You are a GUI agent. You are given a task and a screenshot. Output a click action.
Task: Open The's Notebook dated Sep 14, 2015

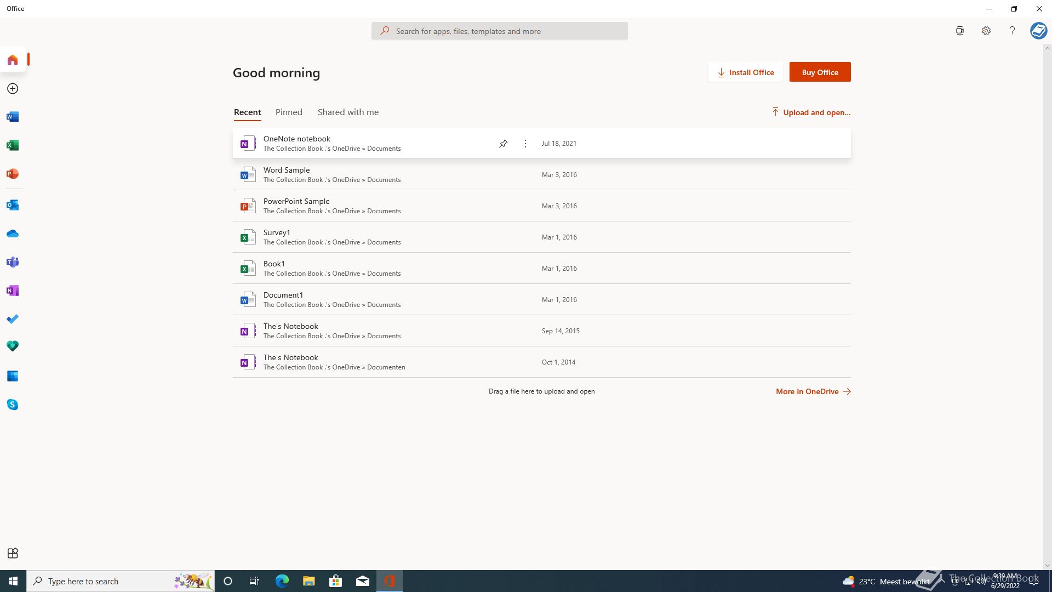541,331
